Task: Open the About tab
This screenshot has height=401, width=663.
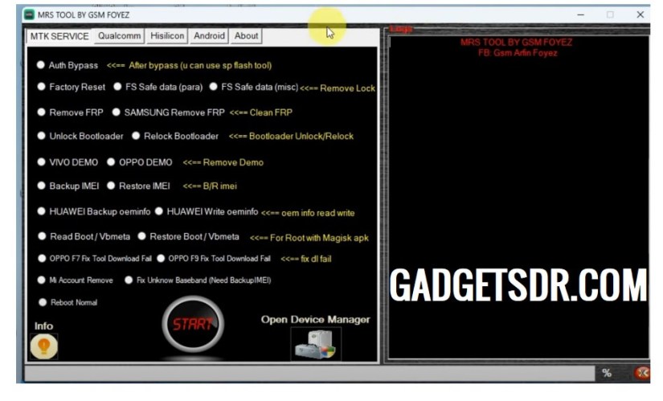Action: [x=246, y=35]
